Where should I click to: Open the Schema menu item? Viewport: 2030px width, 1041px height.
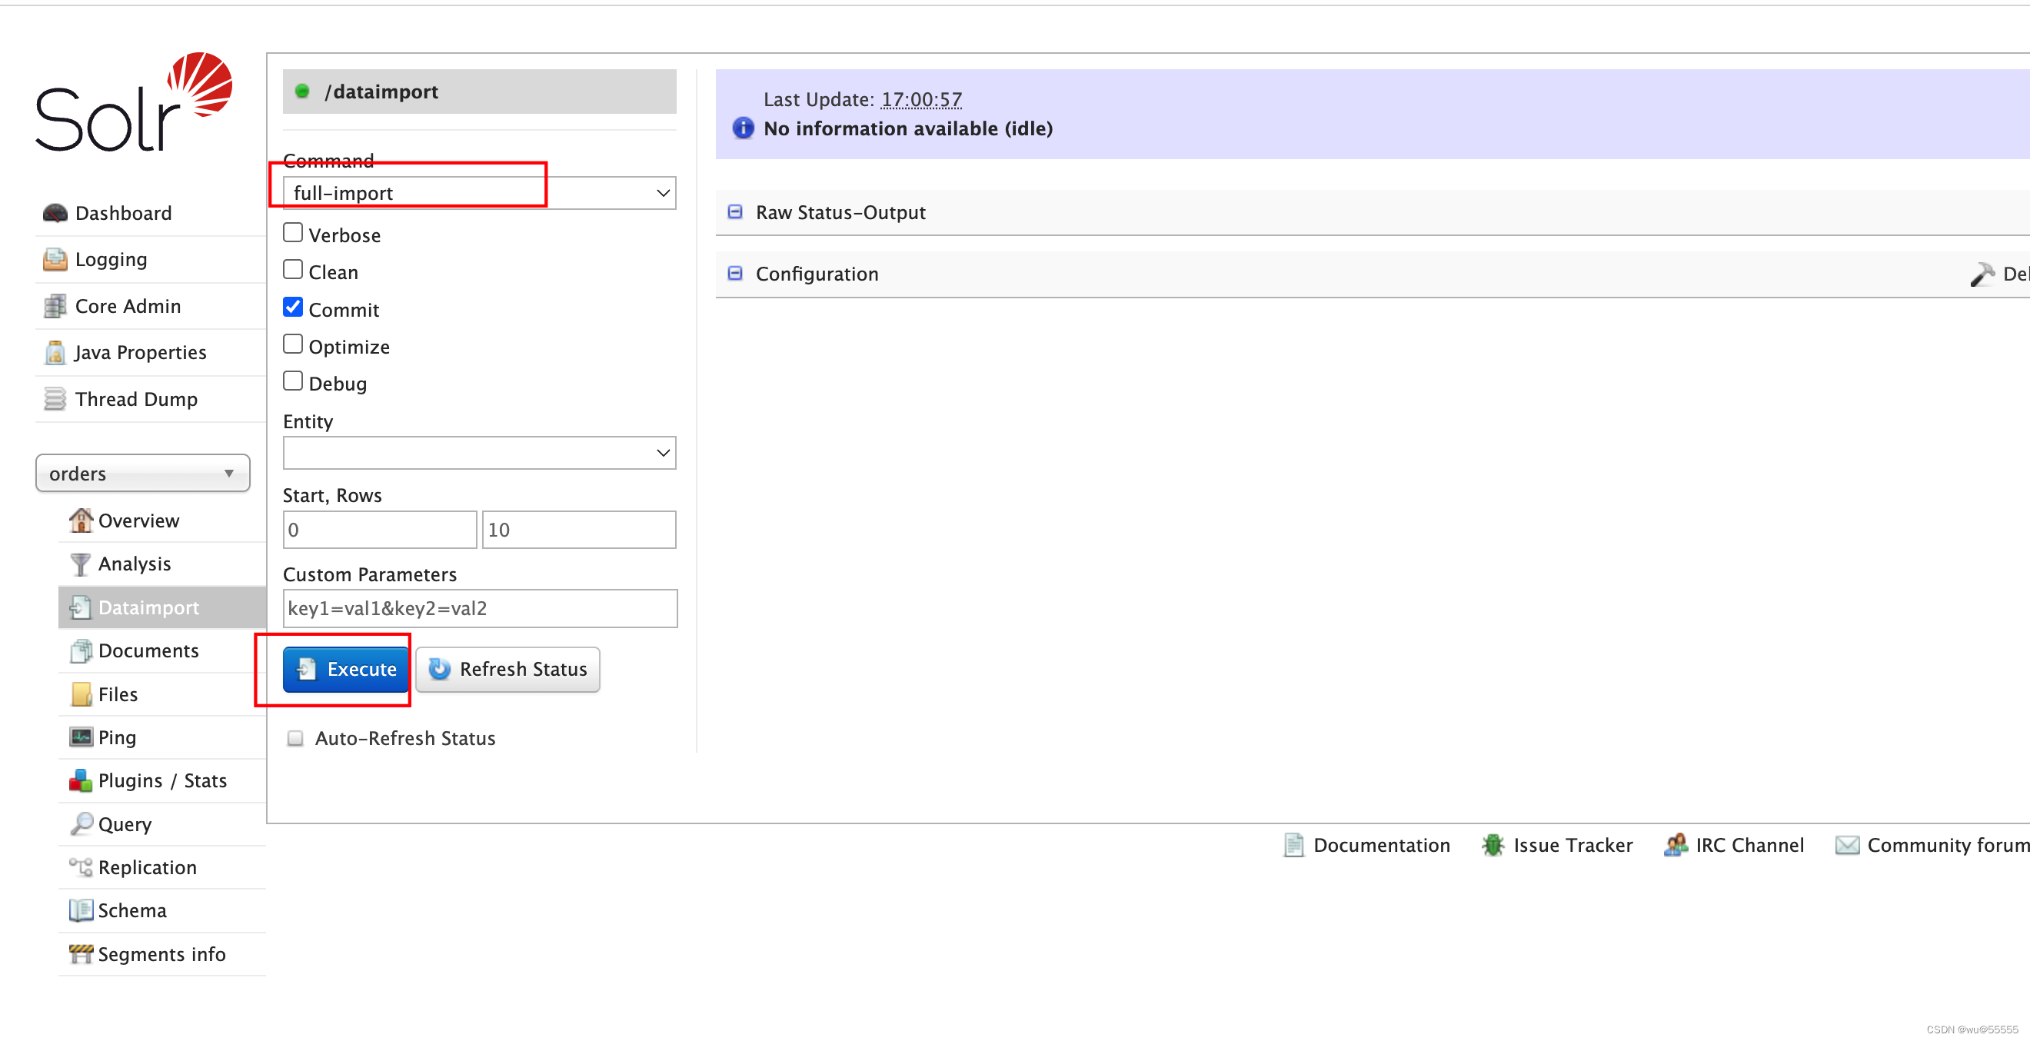click(x=131, y=911)
